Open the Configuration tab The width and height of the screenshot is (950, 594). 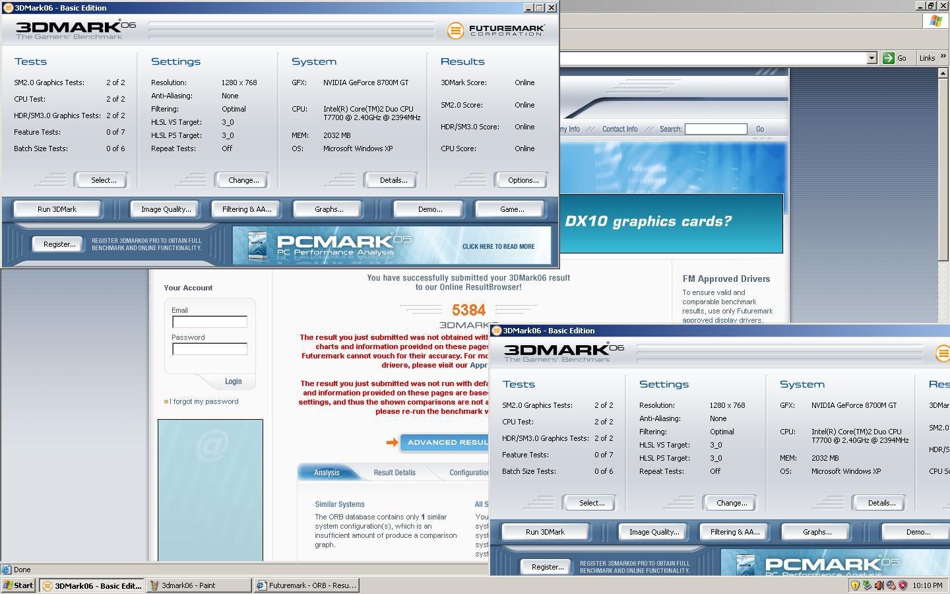pyautogui.click(x=469, y=473)
